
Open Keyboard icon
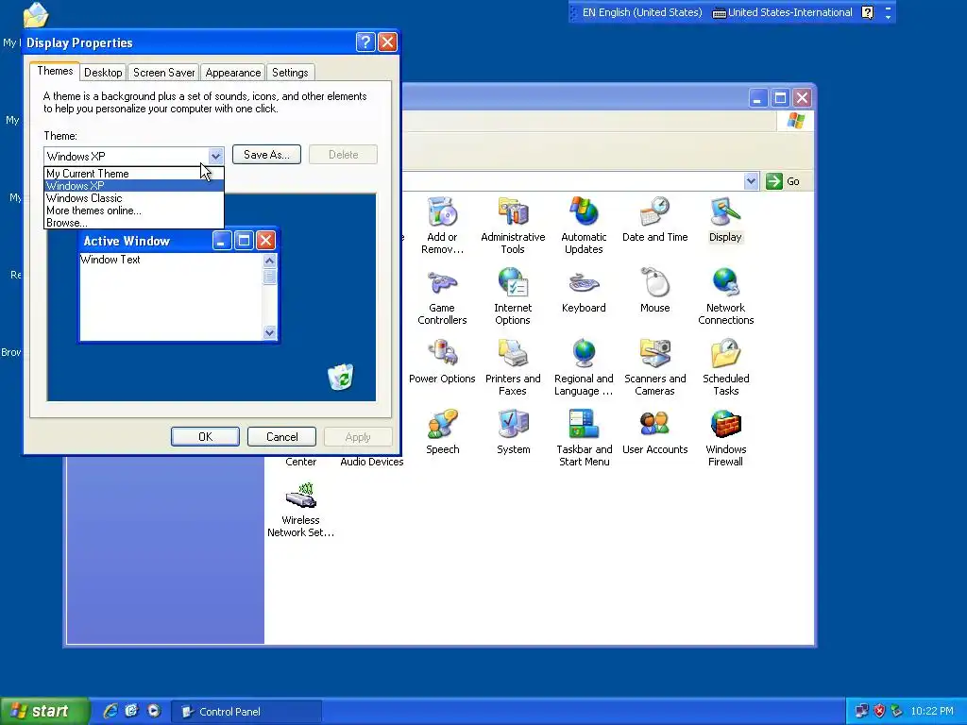point(584,291)
